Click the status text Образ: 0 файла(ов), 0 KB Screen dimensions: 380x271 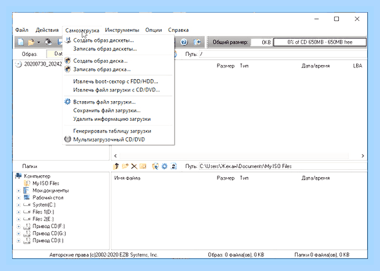(x=236, y=255)
